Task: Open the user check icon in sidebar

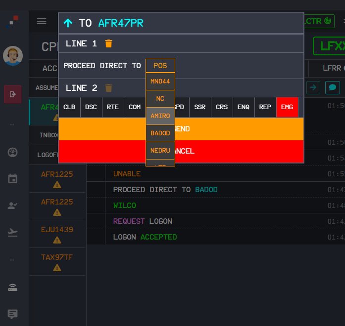Action: 12,205
